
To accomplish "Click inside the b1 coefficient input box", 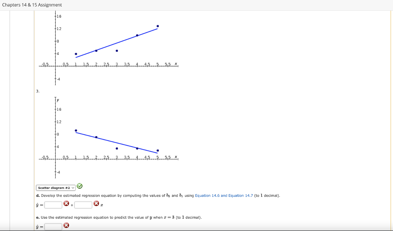I will pyautogui.click(x=83, y=205).
